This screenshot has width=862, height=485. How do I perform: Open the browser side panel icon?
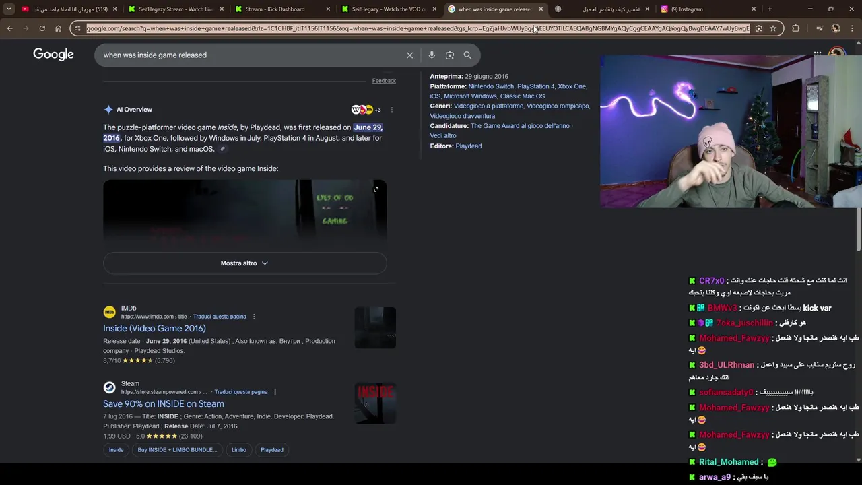click(820, 28)
